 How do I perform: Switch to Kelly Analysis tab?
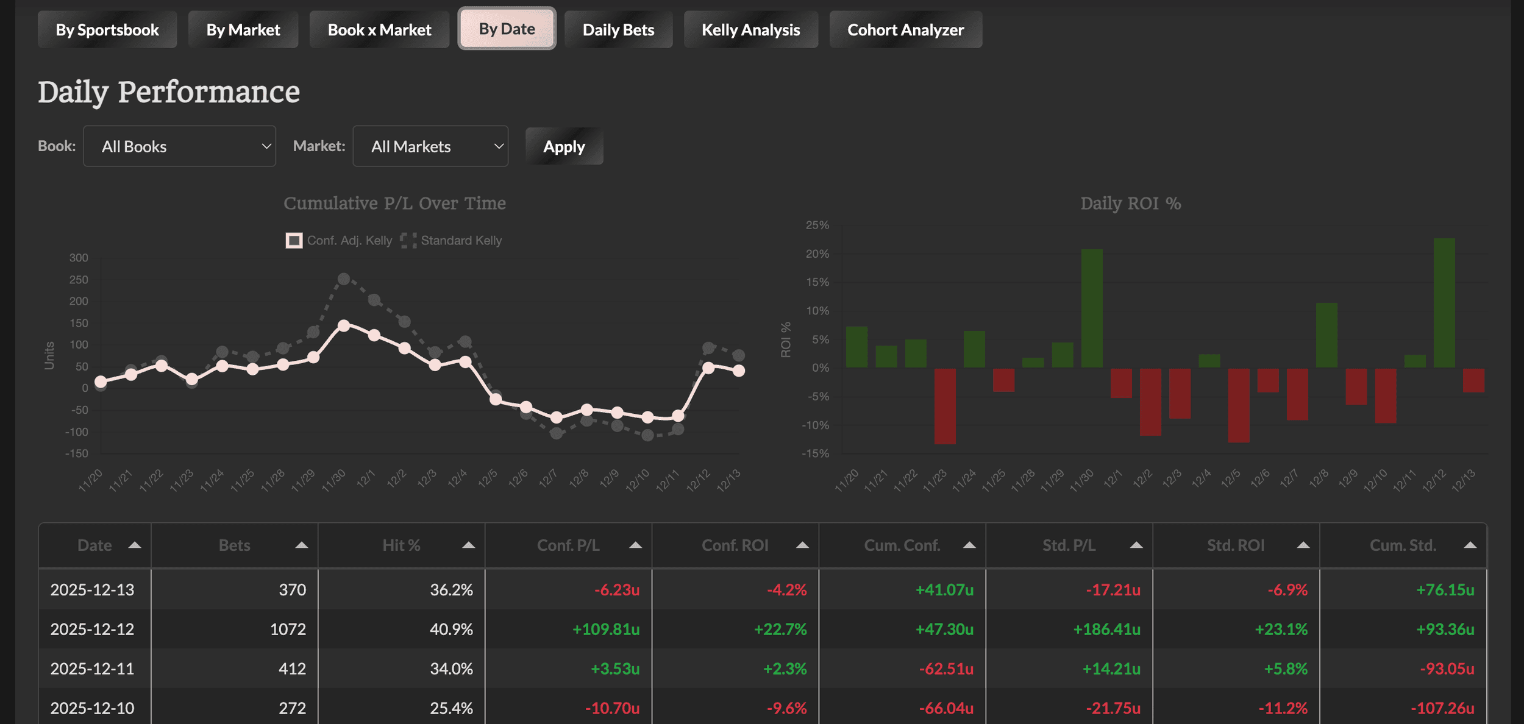click(x=750, y=29)
